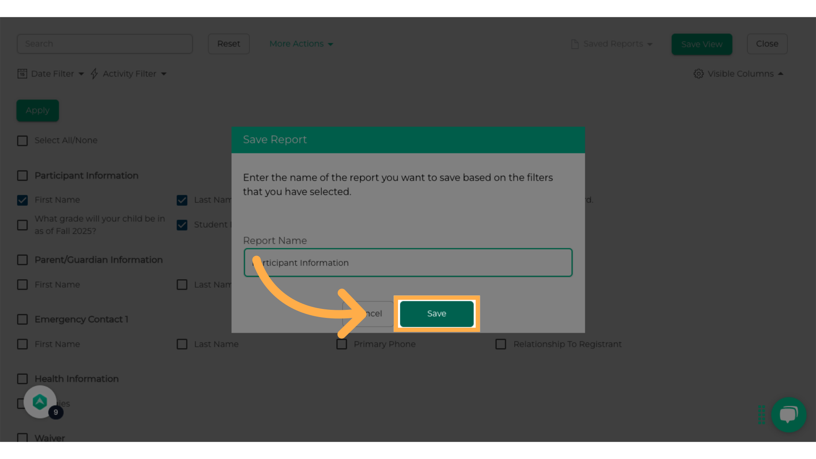The image size is (816, 459).
Task: Uncheck the Participant First Name checkbox
Action: coord(23,200)
